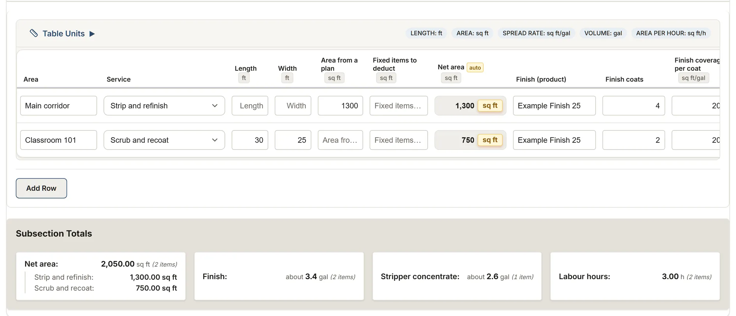Click Finish coats field showing 4
The height and width of the screenshot is (316, 736).
pyautogui.click(x=634, y=106)
